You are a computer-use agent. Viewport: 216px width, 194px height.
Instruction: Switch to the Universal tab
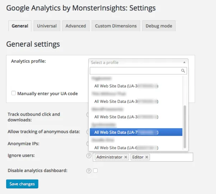[47, 26]
